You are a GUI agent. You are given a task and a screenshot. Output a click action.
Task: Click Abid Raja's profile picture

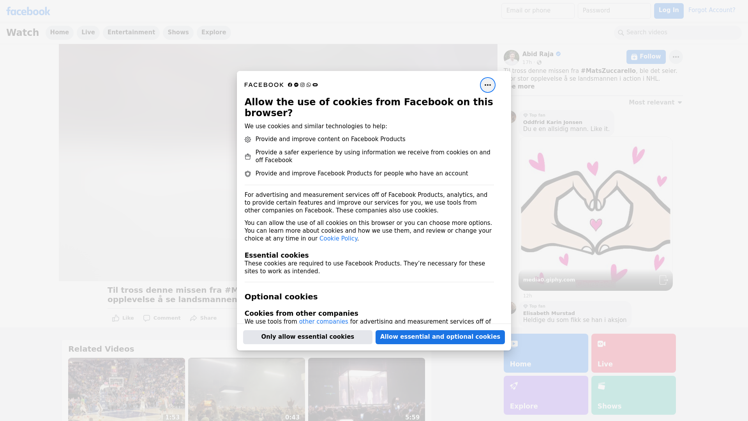(x=511, y=58)
